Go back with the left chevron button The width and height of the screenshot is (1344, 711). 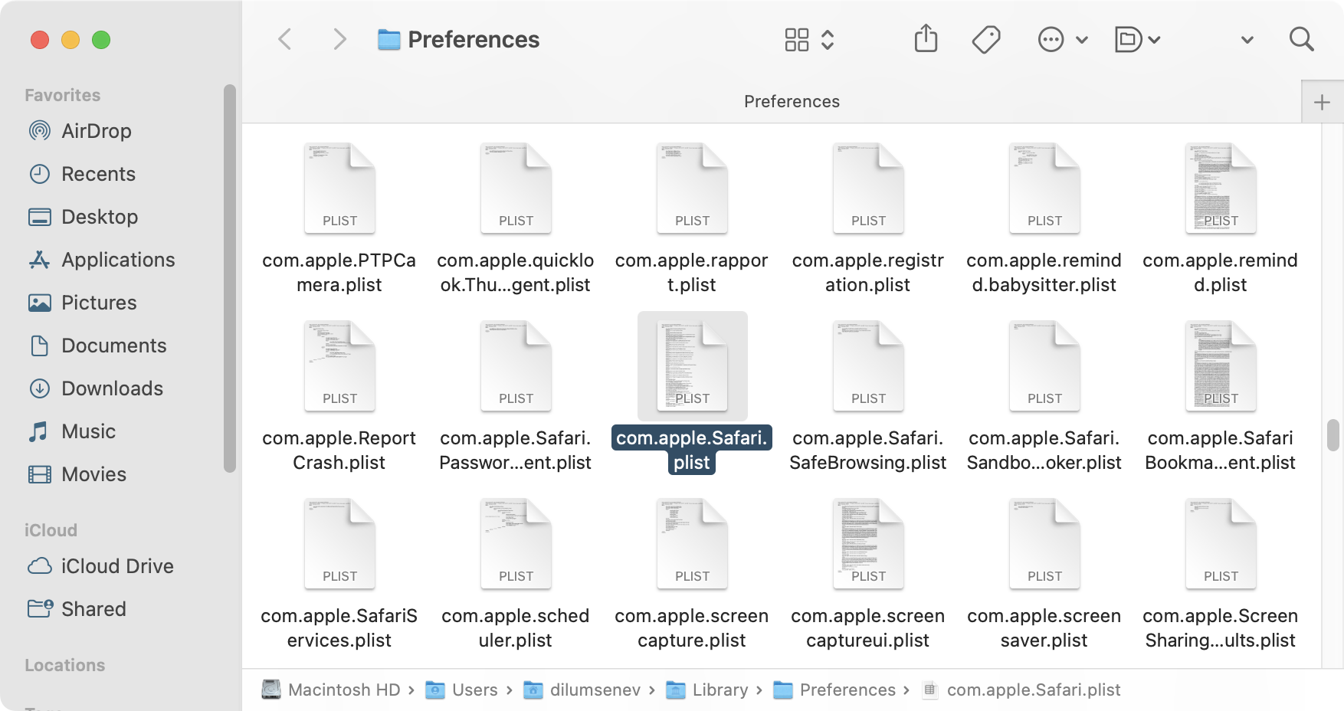[285, 39]
